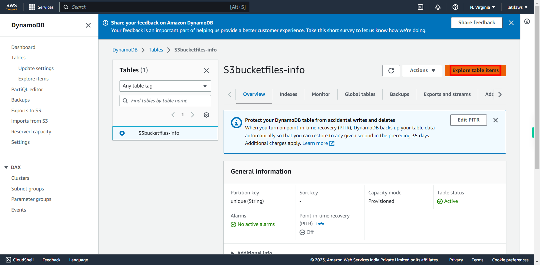
Task: Open the notifications bell
Action: pos(438,7)
